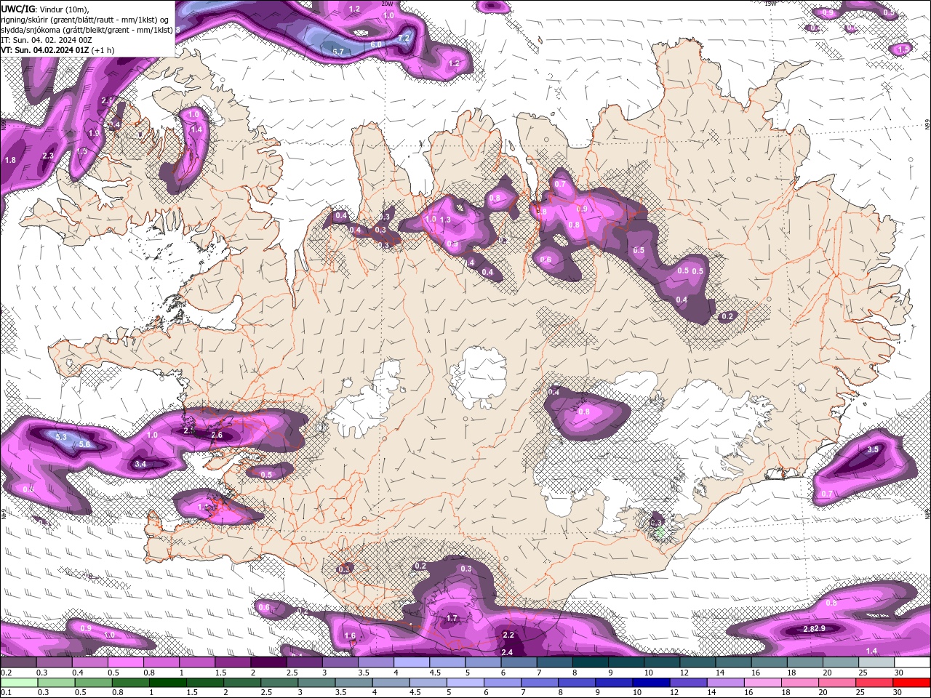Image resolution: width=931 pixels, height=698 pixels.
Task: Click the 'Vindur (10m),' heading text
Action: coord(65,9)
